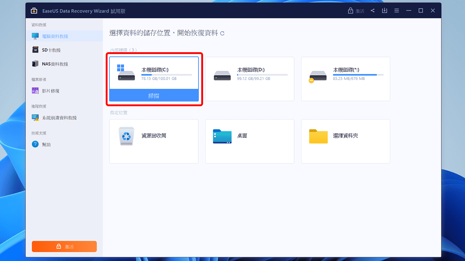Open the folder picker (選擇資料夾)

click(x=345, y=141)
